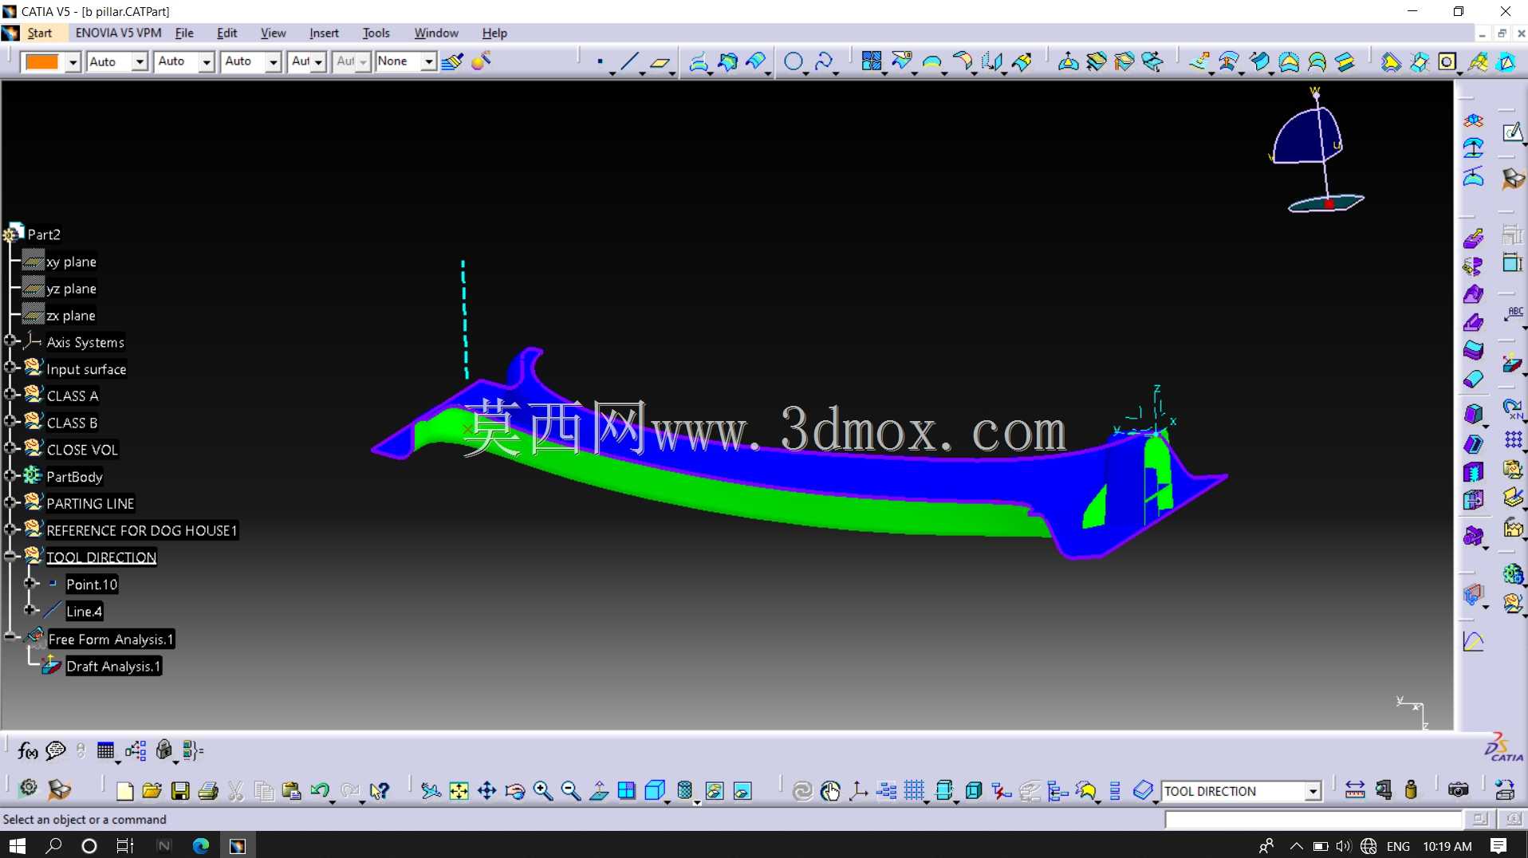Toggle Swap visible space icon
This screenshot has width=1528, height=858.
(742, 790)
